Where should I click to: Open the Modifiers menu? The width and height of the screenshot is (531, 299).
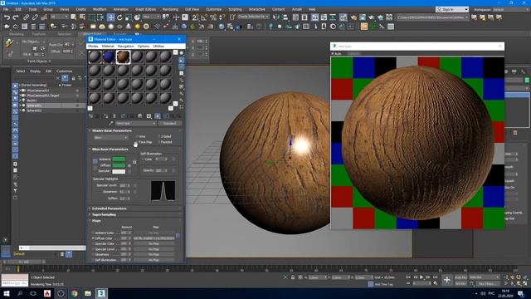[100, 9]
